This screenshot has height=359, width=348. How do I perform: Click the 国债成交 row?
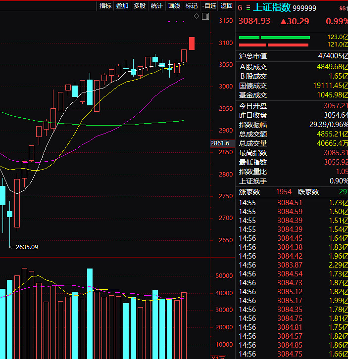pyautogui.click(x=293, y=86)
